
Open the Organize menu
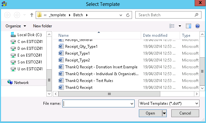(x=16, y=26)
